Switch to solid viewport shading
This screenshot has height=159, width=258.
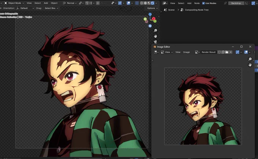(x=145, y=3)
